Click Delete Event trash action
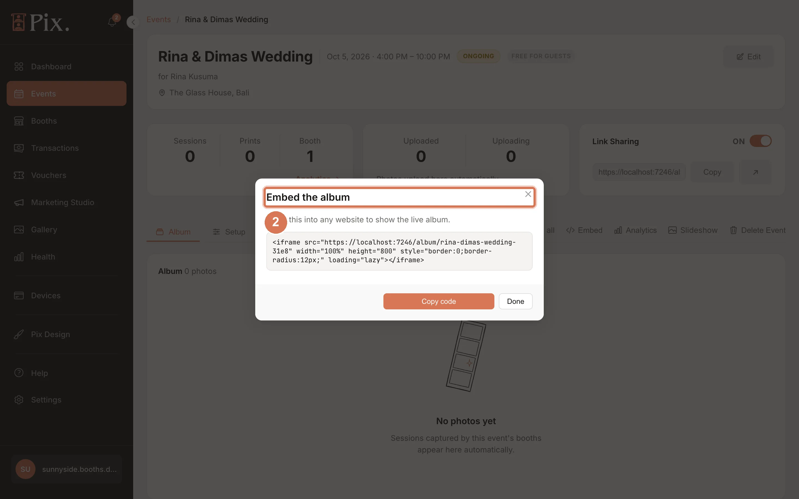 pos(757,230)
